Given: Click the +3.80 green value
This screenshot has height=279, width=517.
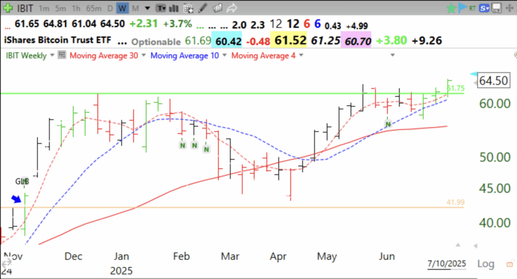Looking at the screenshot, I should [391, 40].
